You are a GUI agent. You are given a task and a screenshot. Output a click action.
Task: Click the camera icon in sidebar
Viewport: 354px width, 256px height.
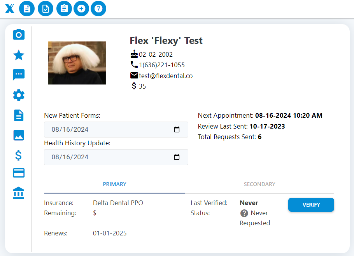(19, 35)
